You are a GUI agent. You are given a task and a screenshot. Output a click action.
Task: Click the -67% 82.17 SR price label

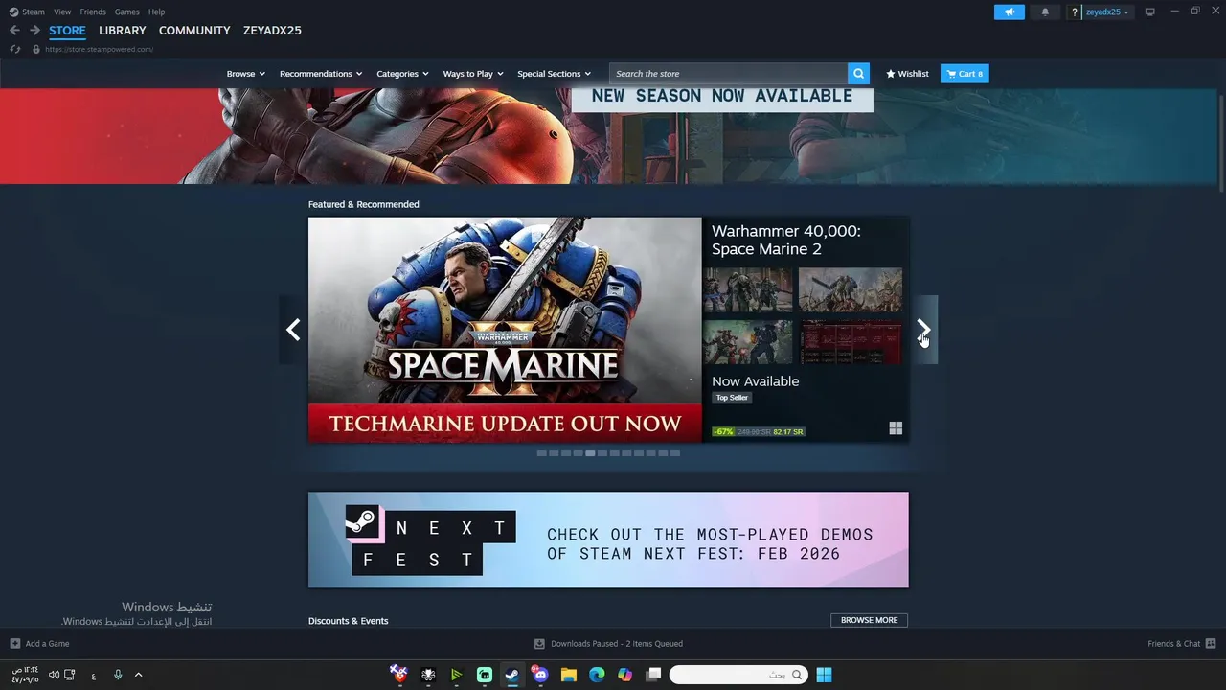[x=759, y=431]
